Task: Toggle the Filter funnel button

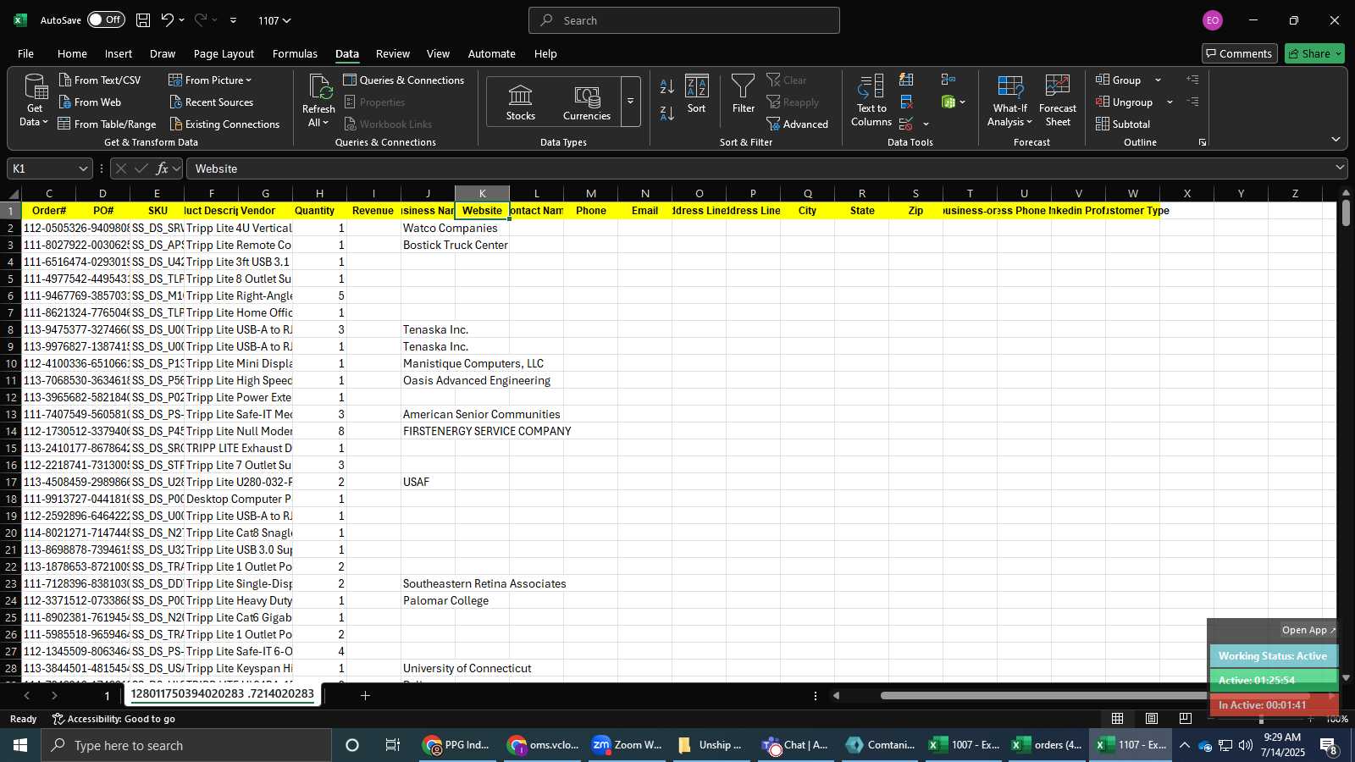Action: pyautogui.click(x=743, y=94)
